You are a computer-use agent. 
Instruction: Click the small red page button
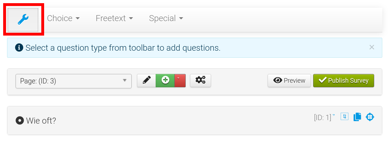(x=180, y=81)
